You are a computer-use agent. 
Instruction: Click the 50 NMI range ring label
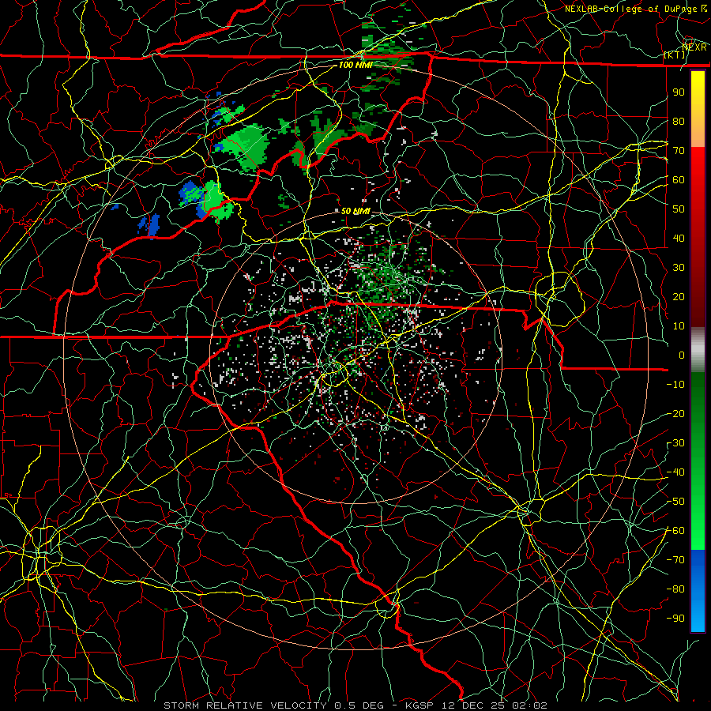(x=355, y=211)
